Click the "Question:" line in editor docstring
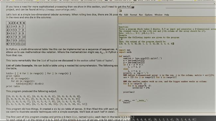Screen dimensions: 216x121 [124, 27]
